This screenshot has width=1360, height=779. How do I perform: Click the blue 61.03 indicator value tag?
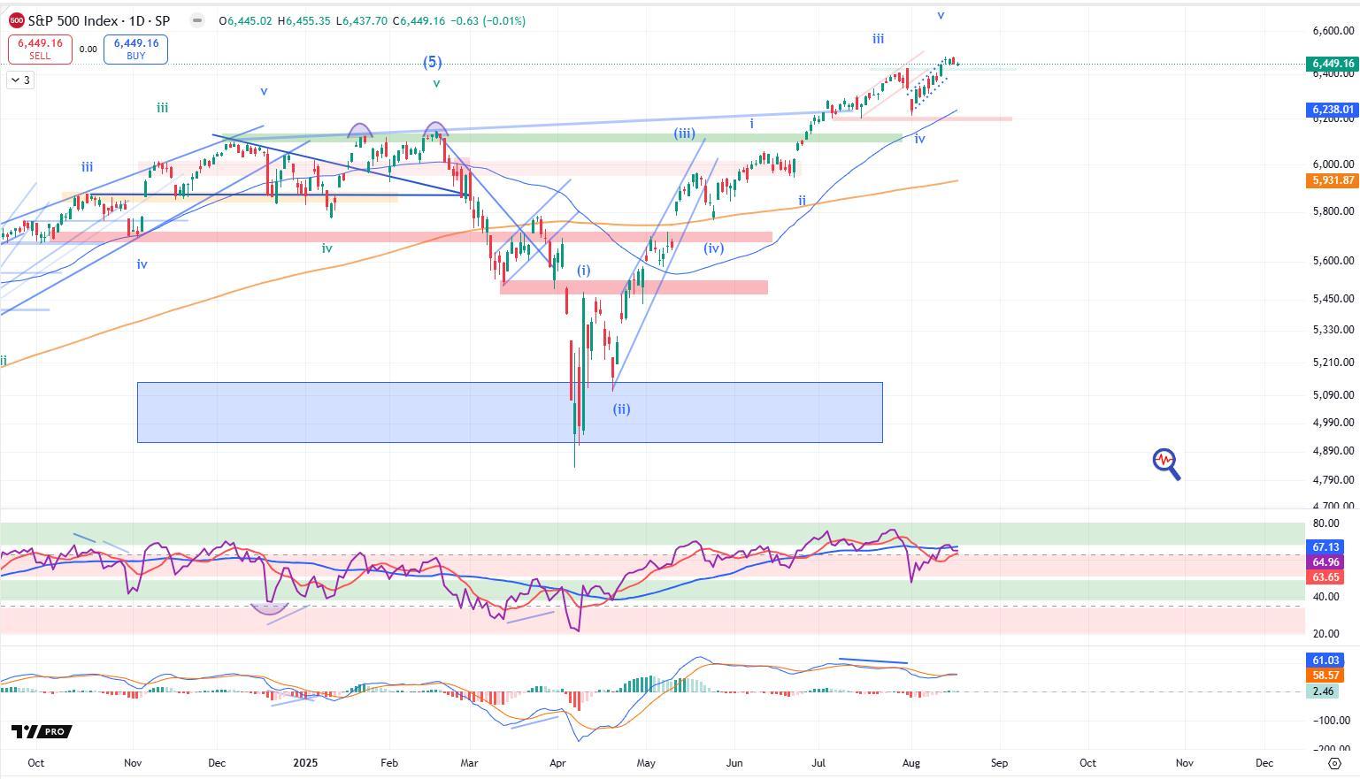tap(1325, 661)
